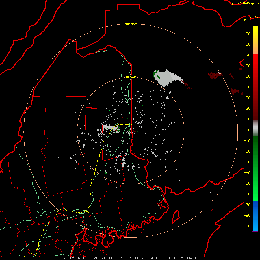Click the 04:00 timestamp in caption
The image size is (260, 260).
(194, 258)
